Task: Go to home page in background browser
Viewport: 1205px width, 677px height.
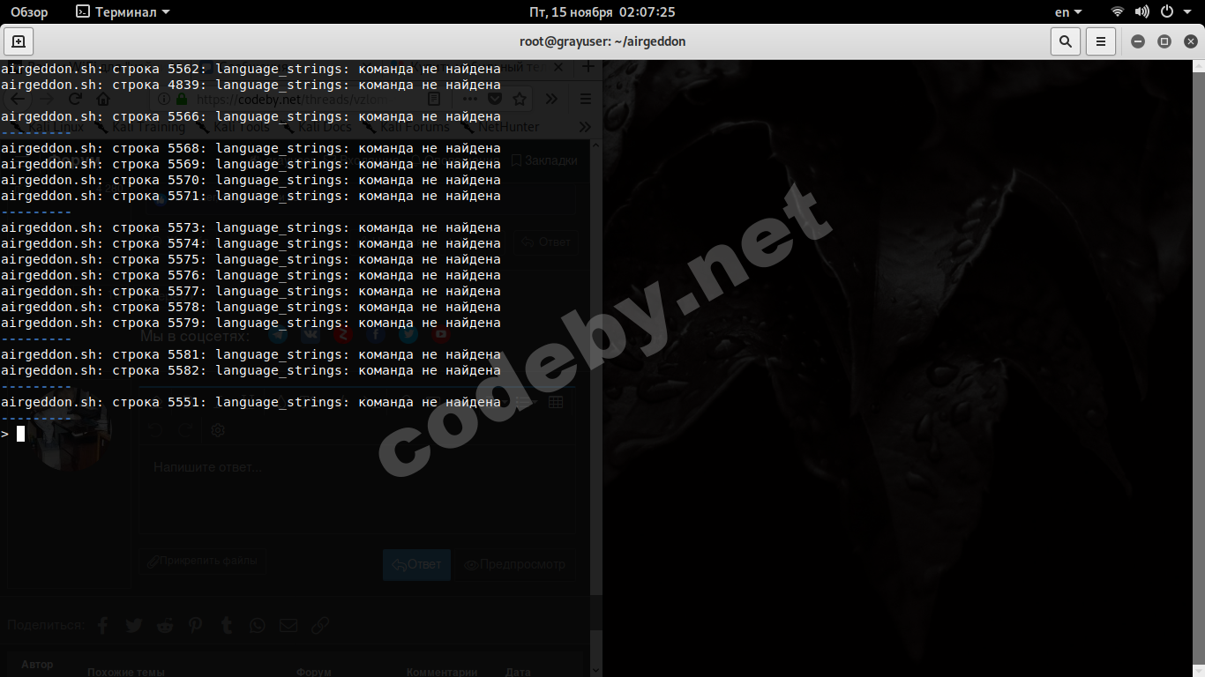Action: tap(103, 100)
